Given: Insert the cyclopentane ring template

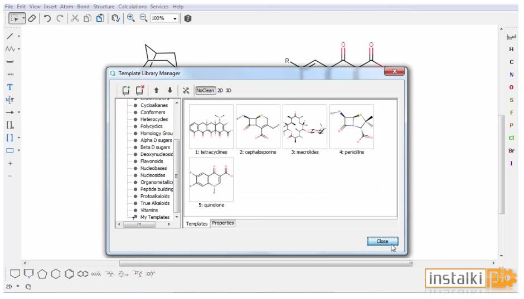Looking at the screenshot, I should (x=42, y=274).
